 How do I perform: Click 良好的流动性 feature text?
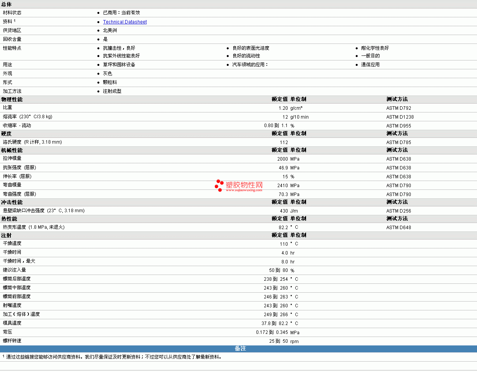coord(246,56)
